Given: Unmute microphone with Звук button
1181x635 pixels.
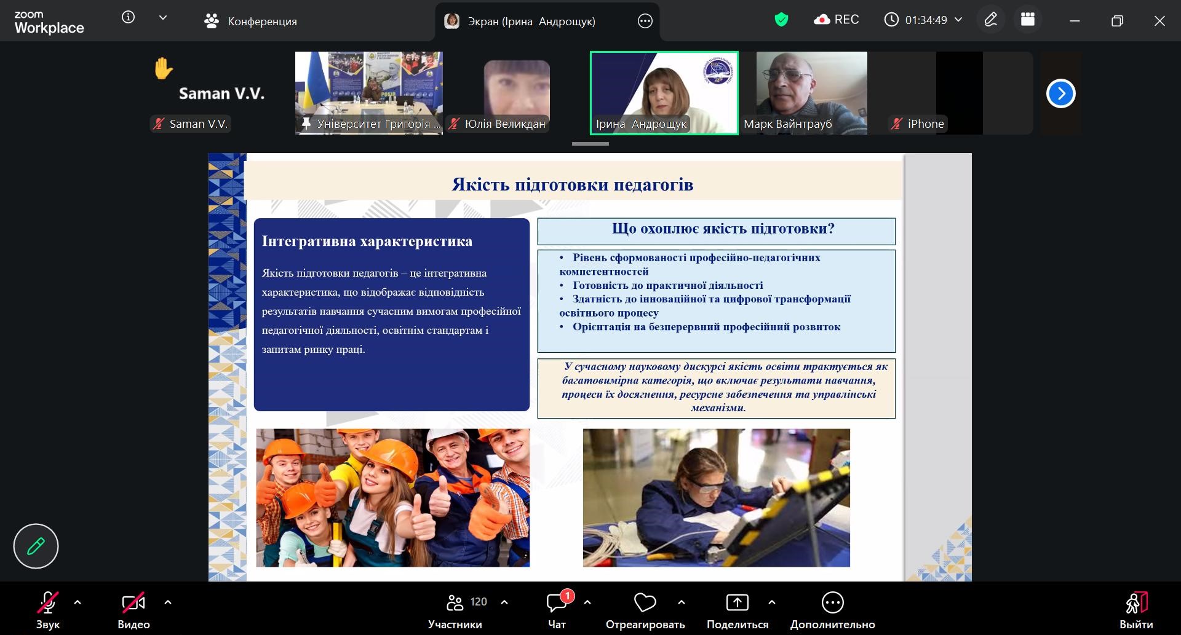Looking at the screenshot, I should tap(47, 610).
